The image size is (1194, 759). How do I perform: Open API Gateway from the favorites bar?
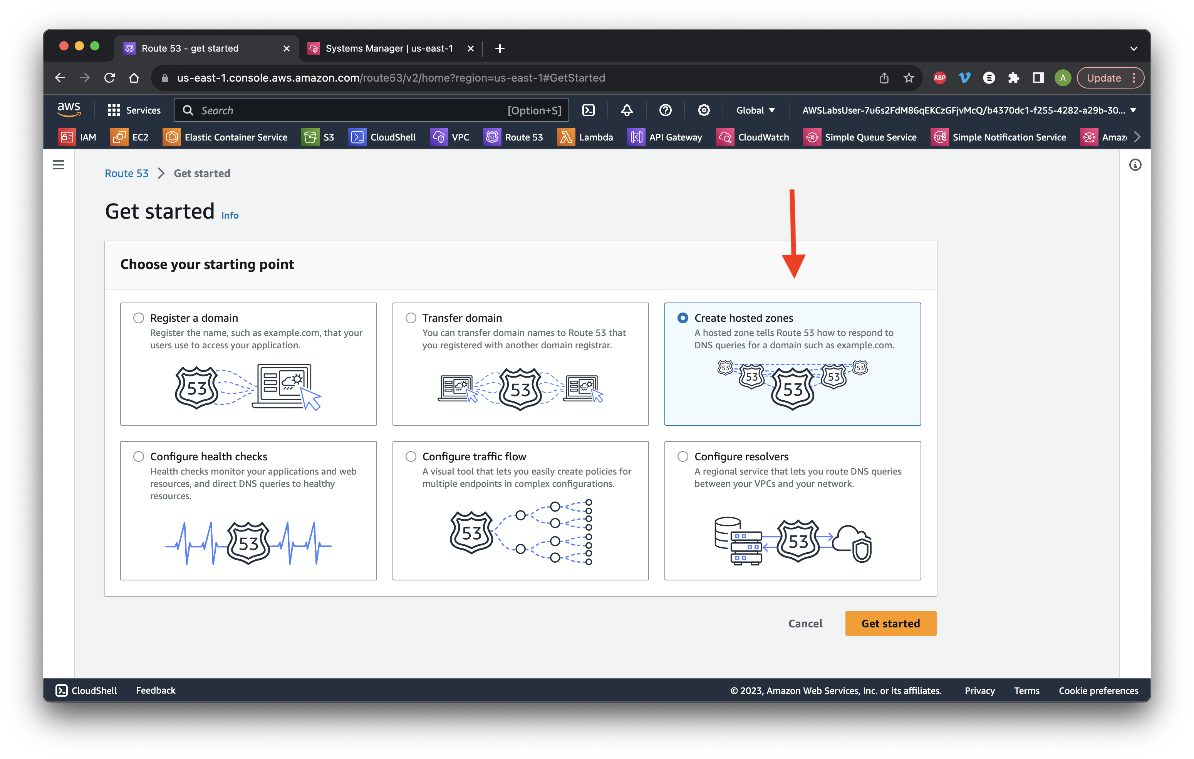(665, 137)
